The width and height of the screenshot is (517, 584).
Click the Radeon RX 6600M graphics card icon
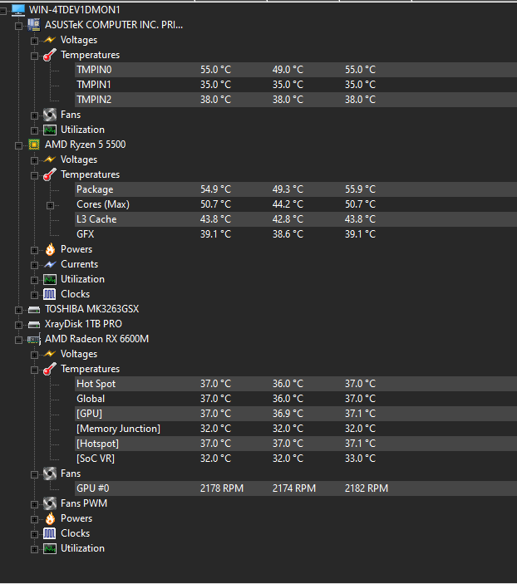click(x=34, y=339)
